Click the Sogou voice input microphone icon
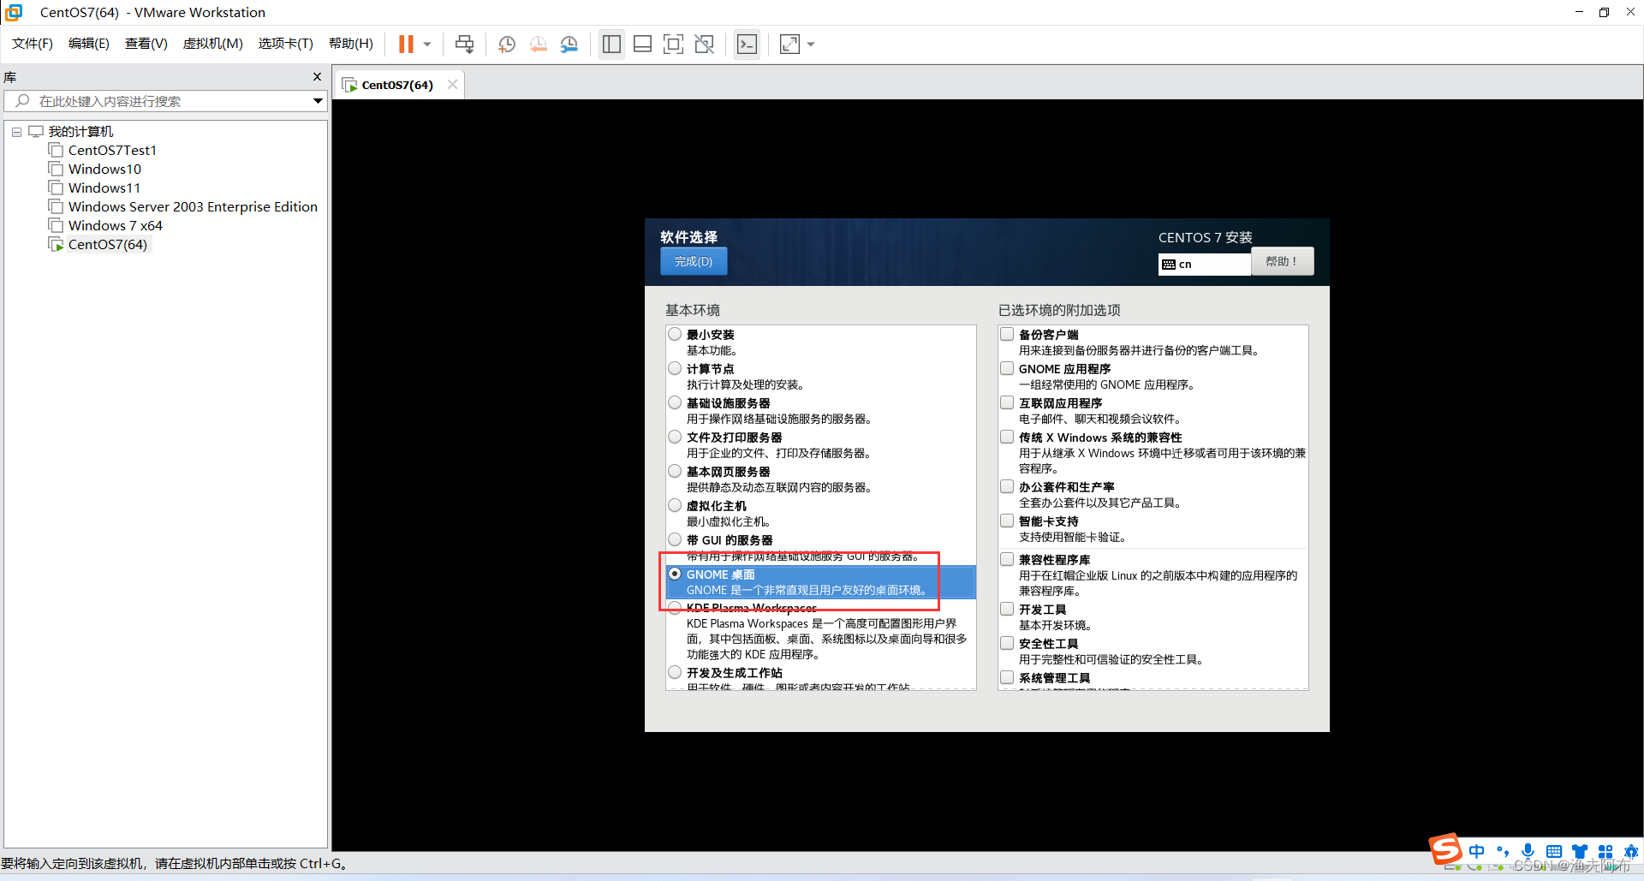 click(1528, 851)
